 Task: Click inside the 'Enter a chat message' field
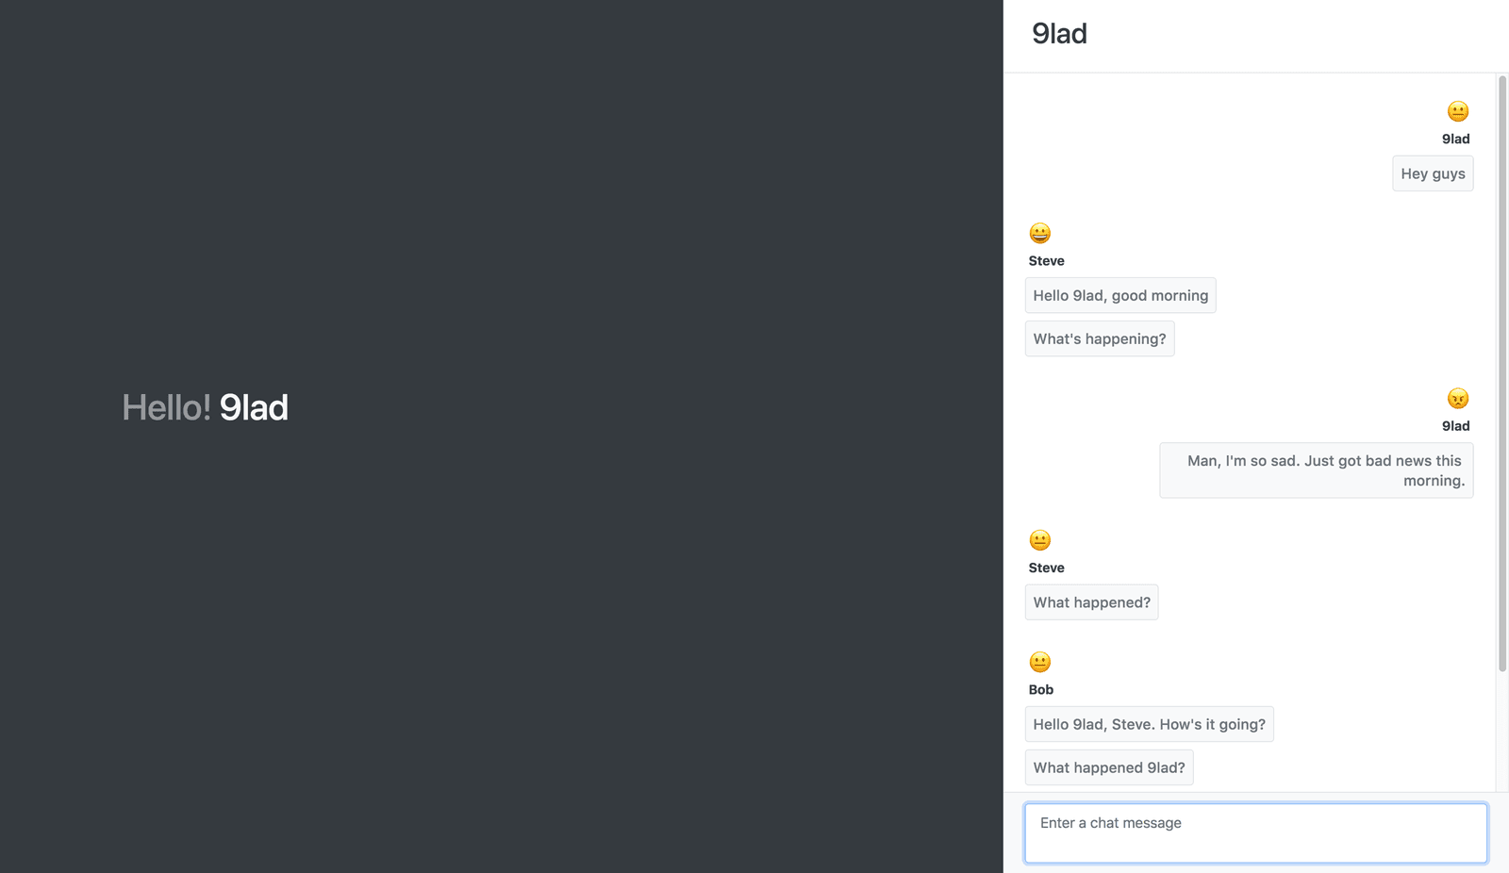pyautogui.click(x=1254, y=832)
